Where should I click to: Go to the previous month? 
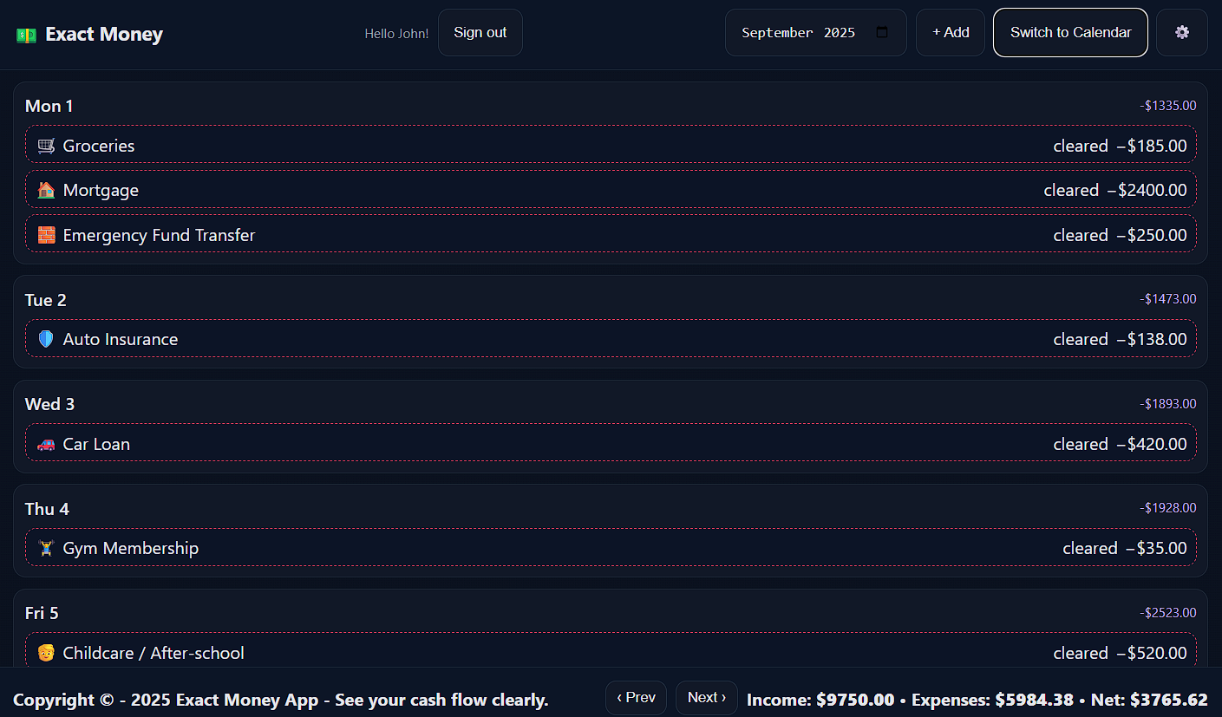tap(636, 698)
